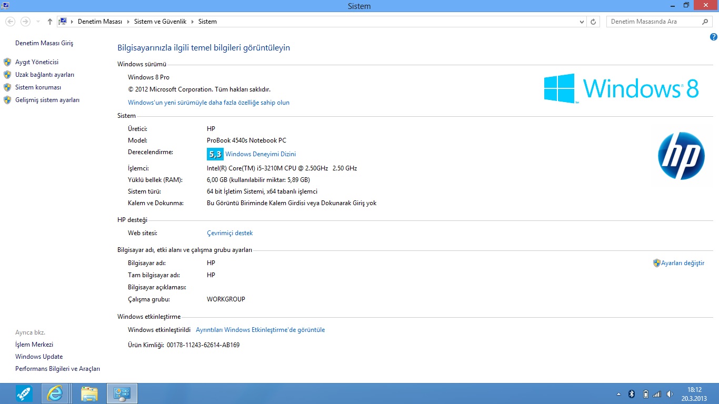Click shield icon beside Uzak bağlantı ayarları
Image resolution: width=719 pixels, height=404 pixels.
point(7,75)
